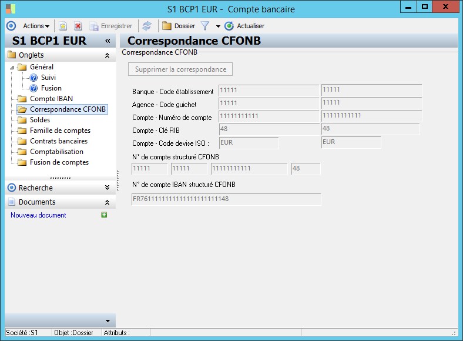463x341 pixels.
Task: Click the vertical pane splitter dotted handle
Action: [x=118, y=180]
